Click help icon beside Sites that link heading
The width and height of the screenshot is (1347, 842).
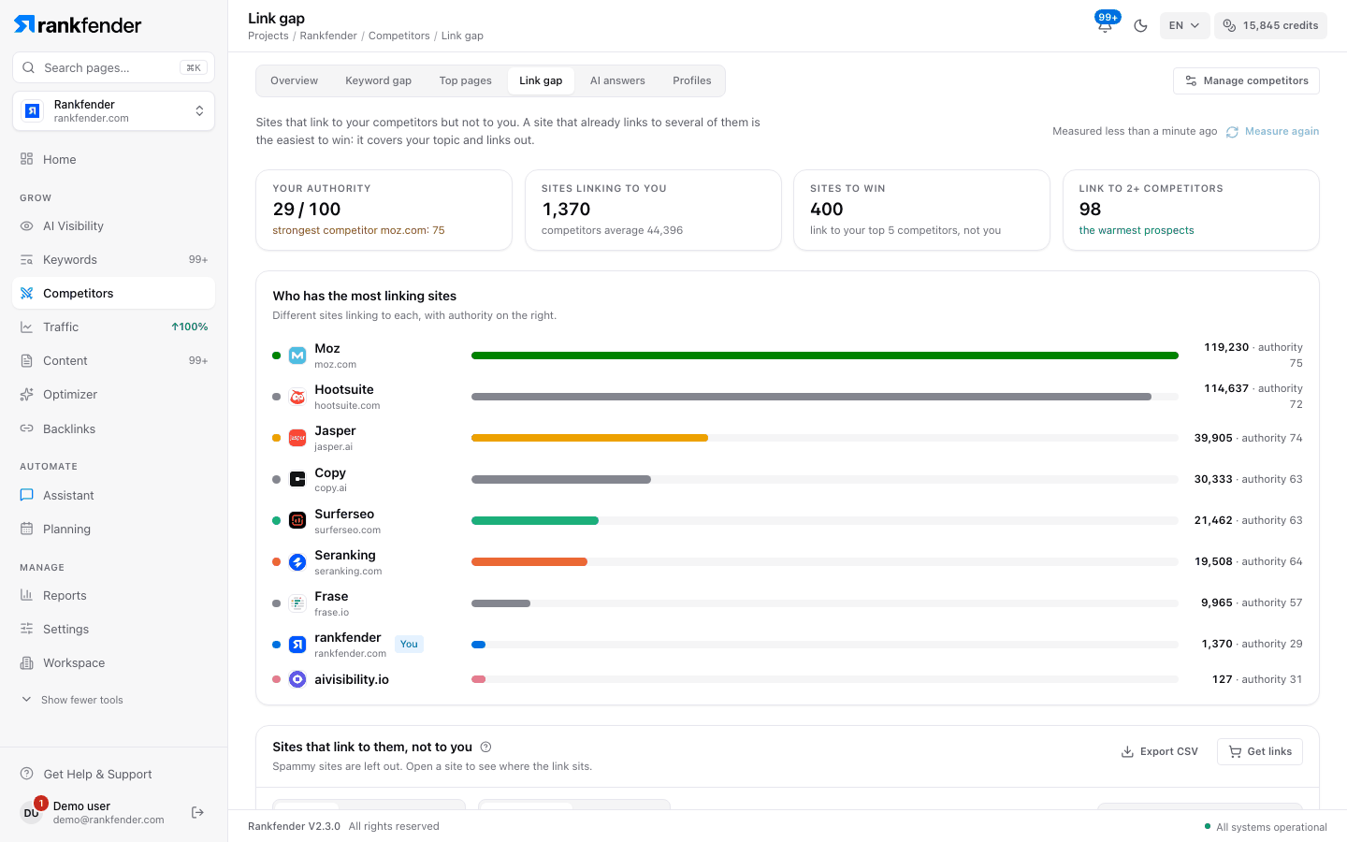pyautogui.click(x=485, y=747)
